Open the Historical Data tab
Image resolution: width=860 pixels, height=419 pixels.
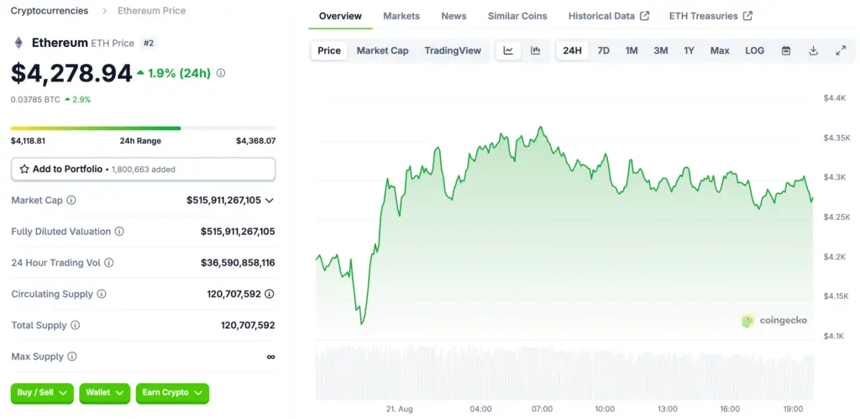coord(608,16)
